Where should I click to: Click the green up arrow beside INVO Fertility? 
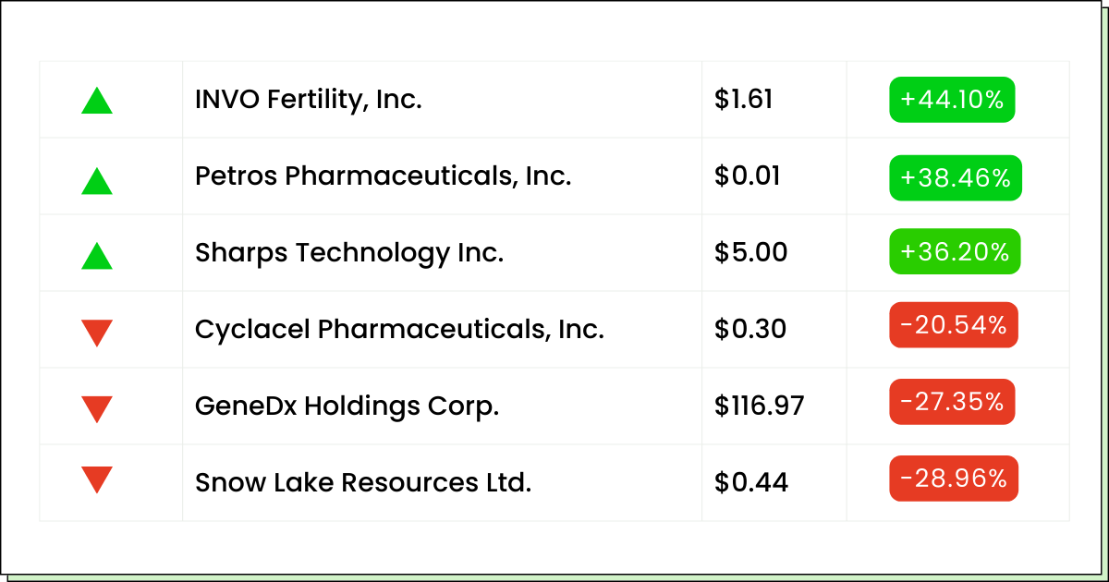pos(97,101)
